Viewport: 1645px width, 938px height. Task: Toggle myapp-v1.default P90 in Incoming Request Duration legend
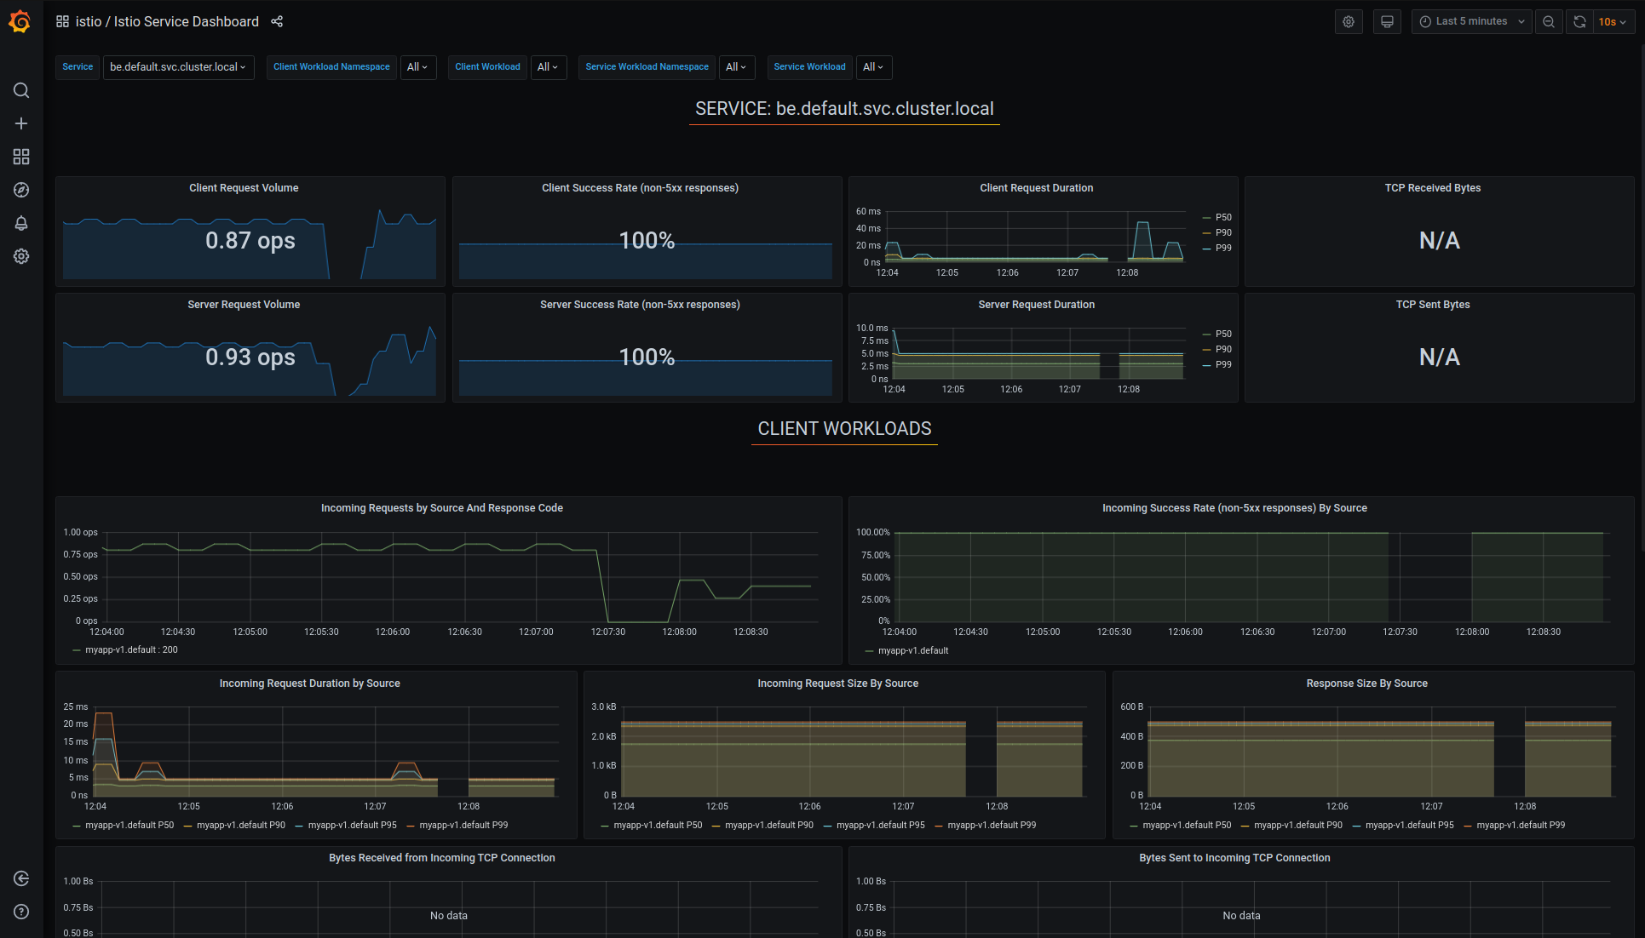tap(240, 825)
